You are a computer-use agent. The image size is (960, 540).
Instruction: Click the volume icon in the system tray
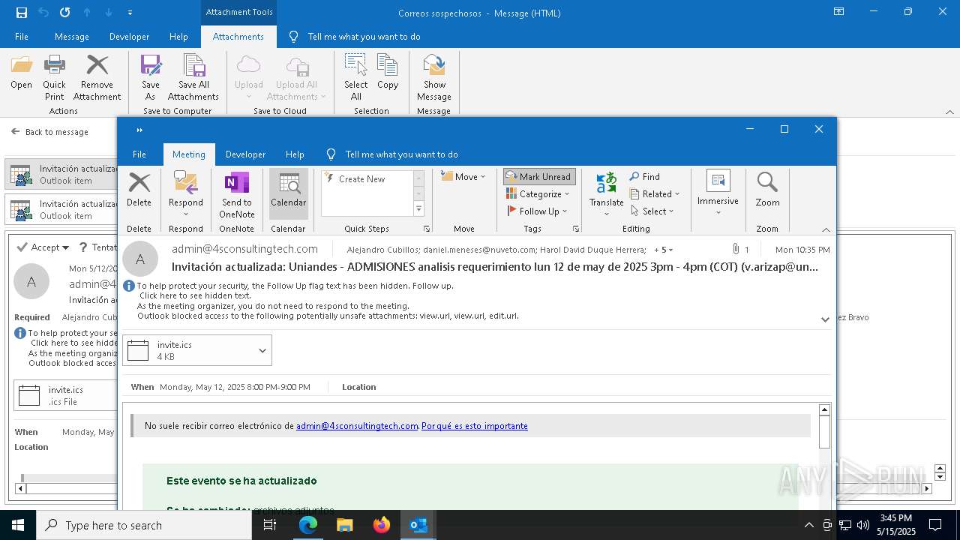tap(863, 525)
